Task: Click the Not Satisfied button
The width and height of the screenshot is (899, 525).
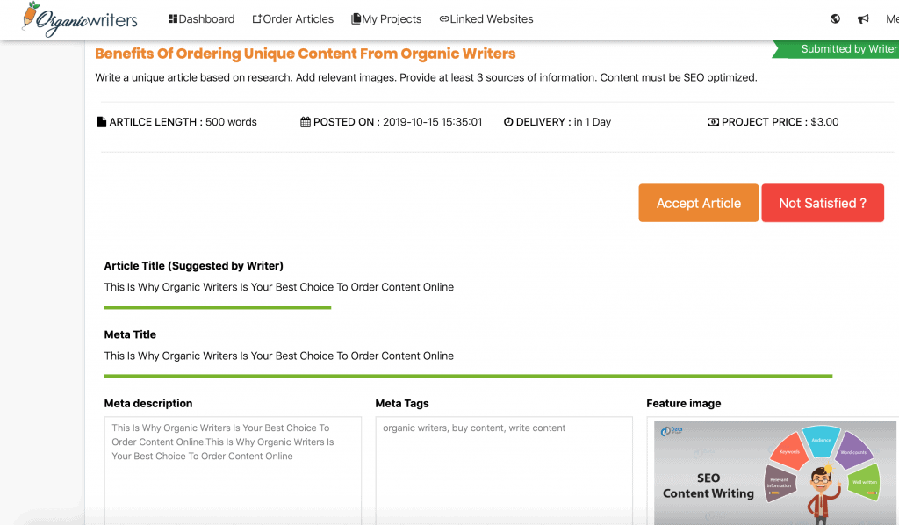Action: pyautogui.click(x=822, y=203)
